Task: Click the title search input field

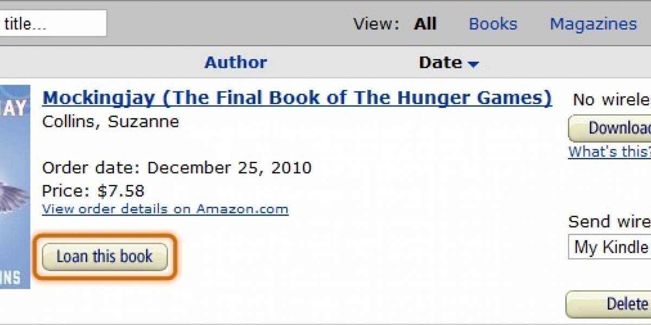Action: 53,24
